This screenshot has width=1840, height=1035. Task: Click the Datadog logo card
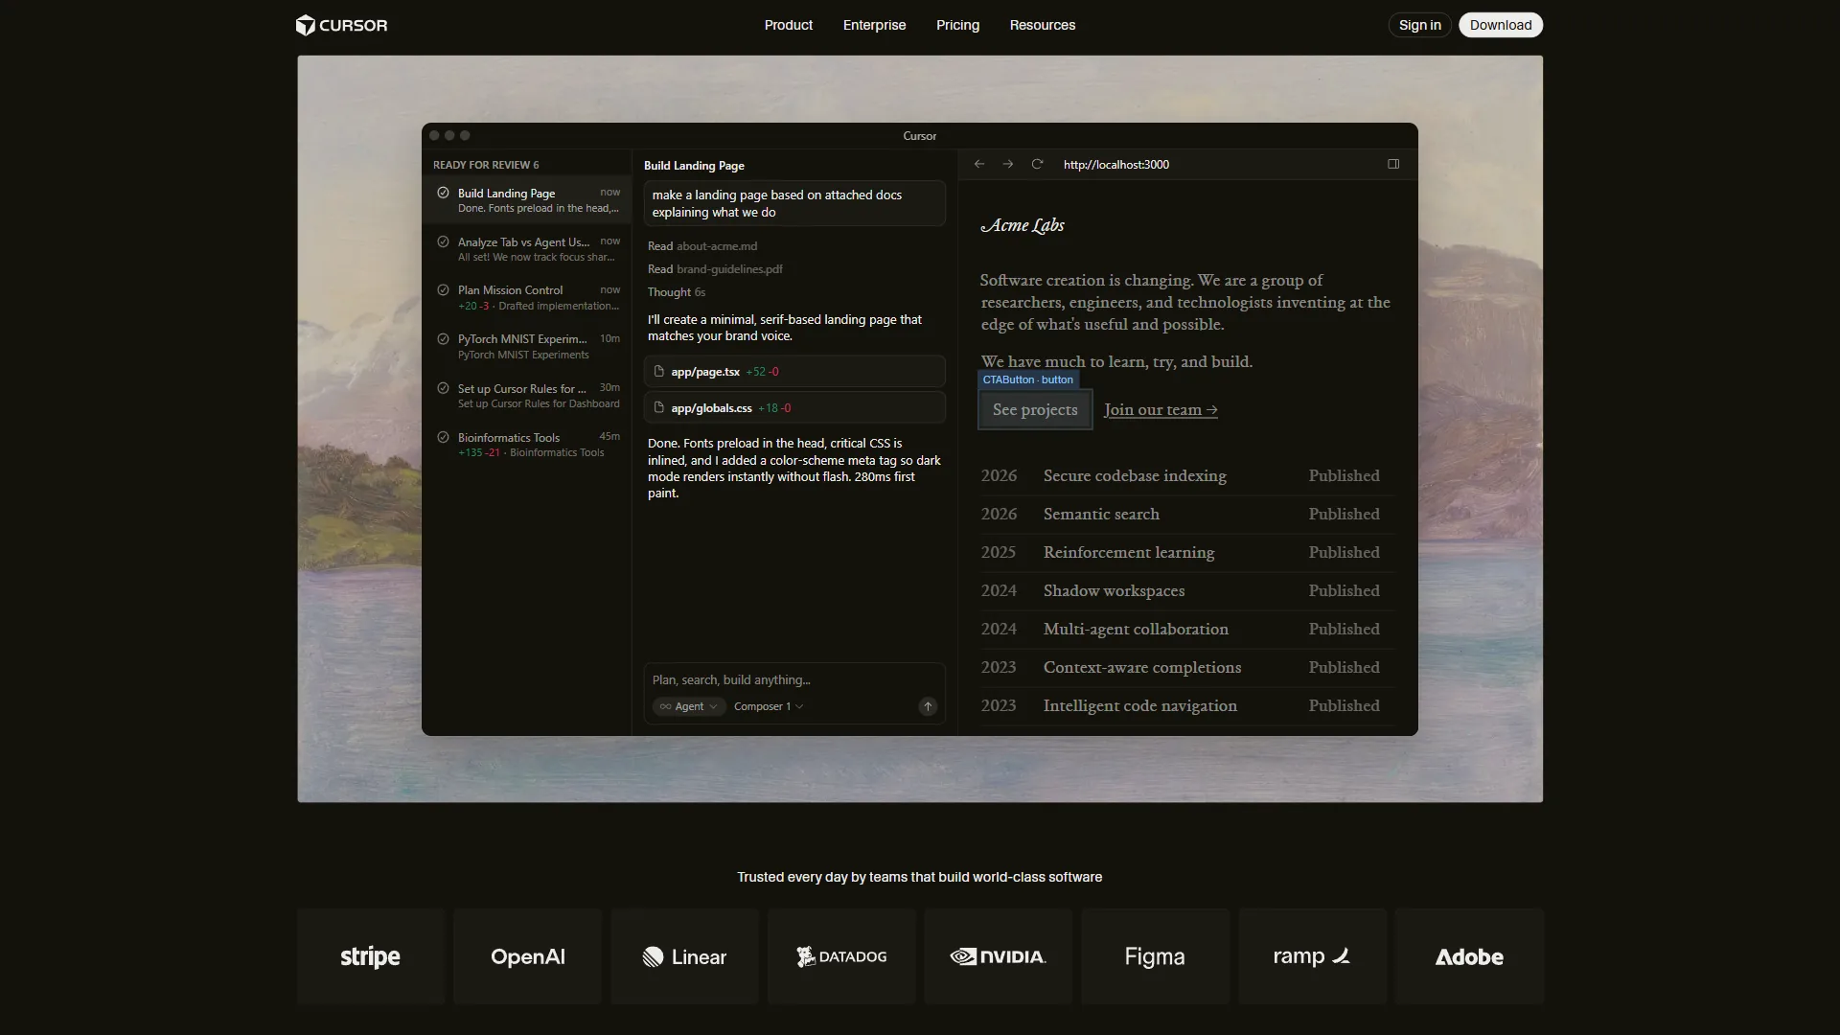[x=841, y=956]
